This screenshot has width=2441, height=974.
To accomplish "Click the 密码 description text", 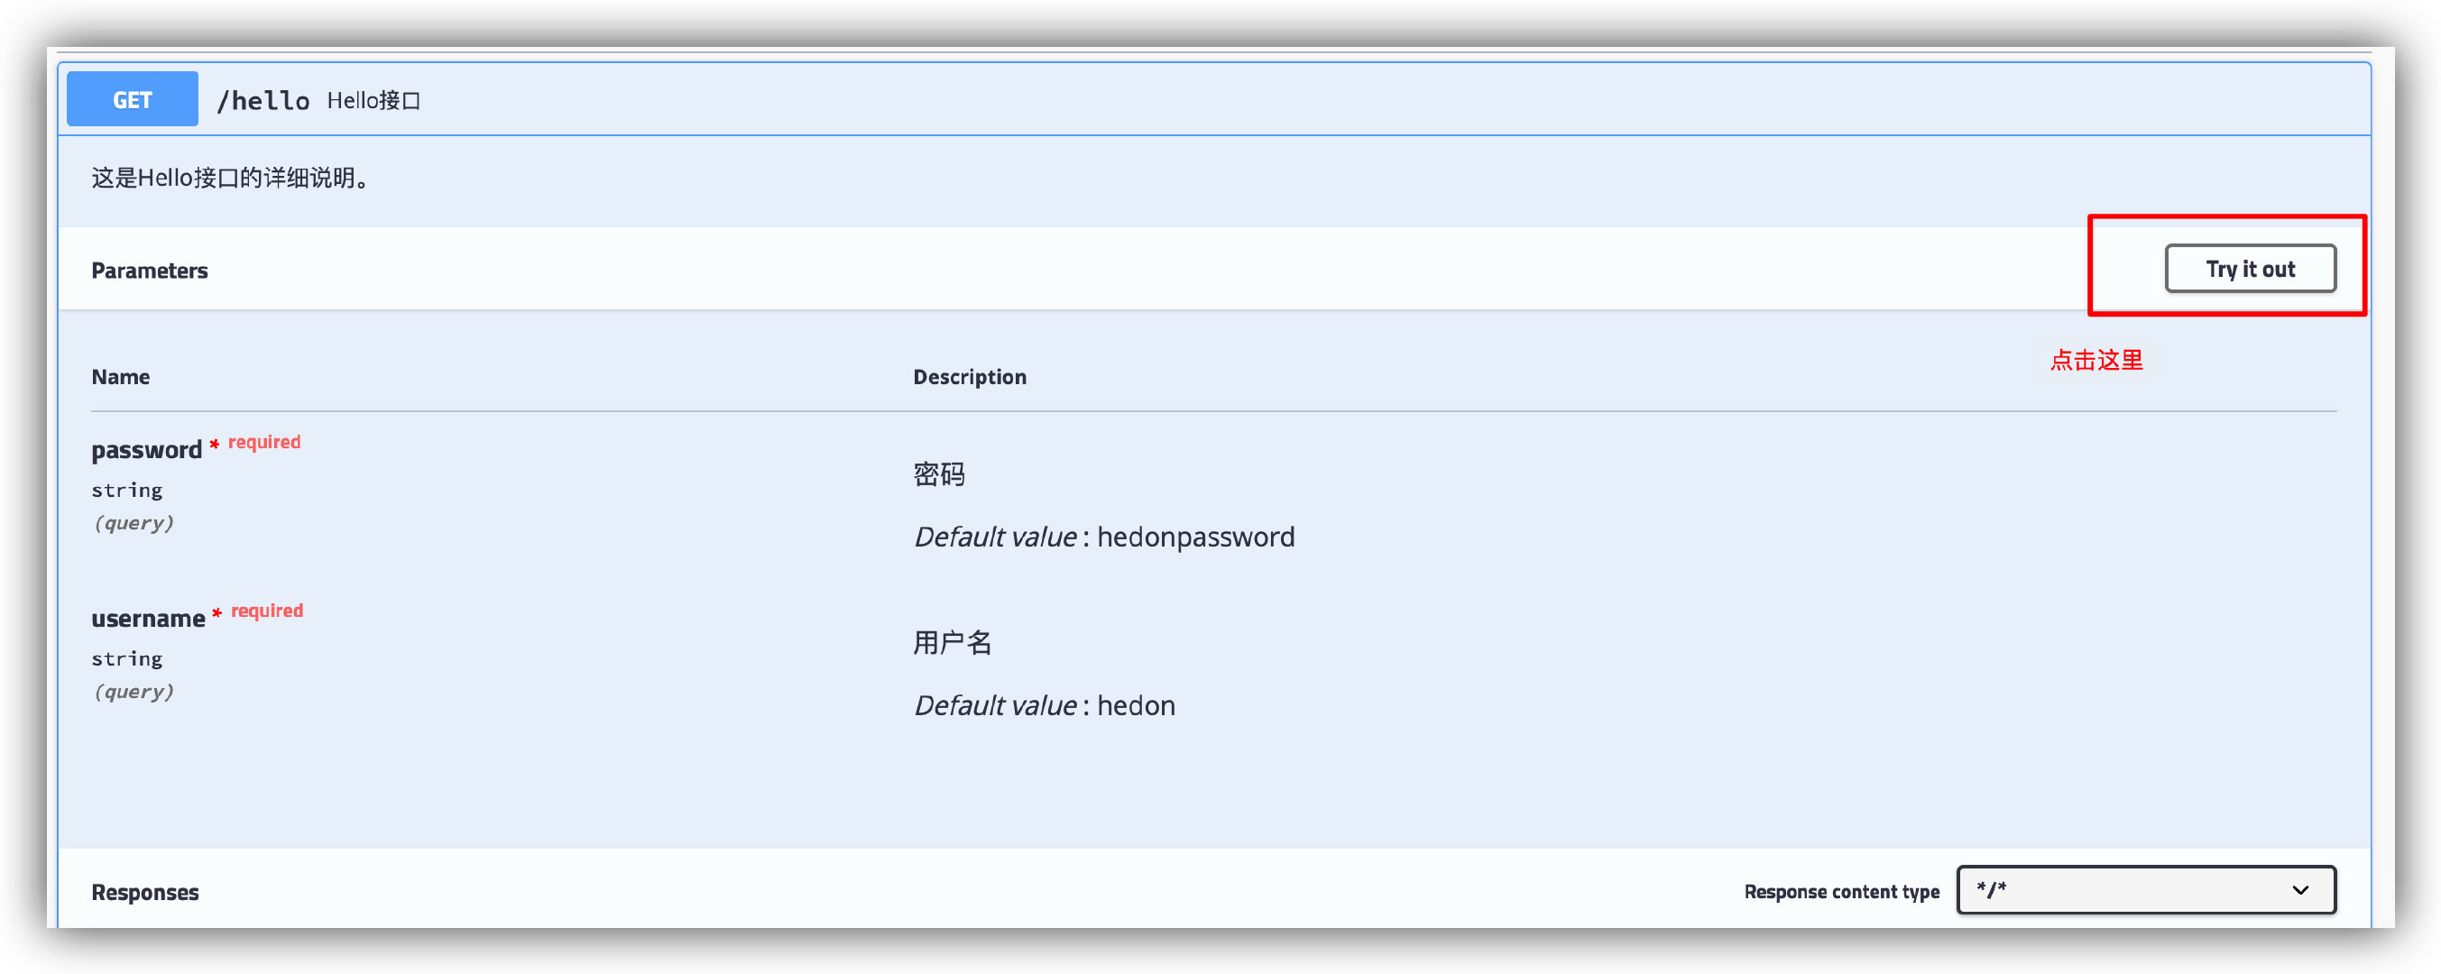I will tap(939, 473).
